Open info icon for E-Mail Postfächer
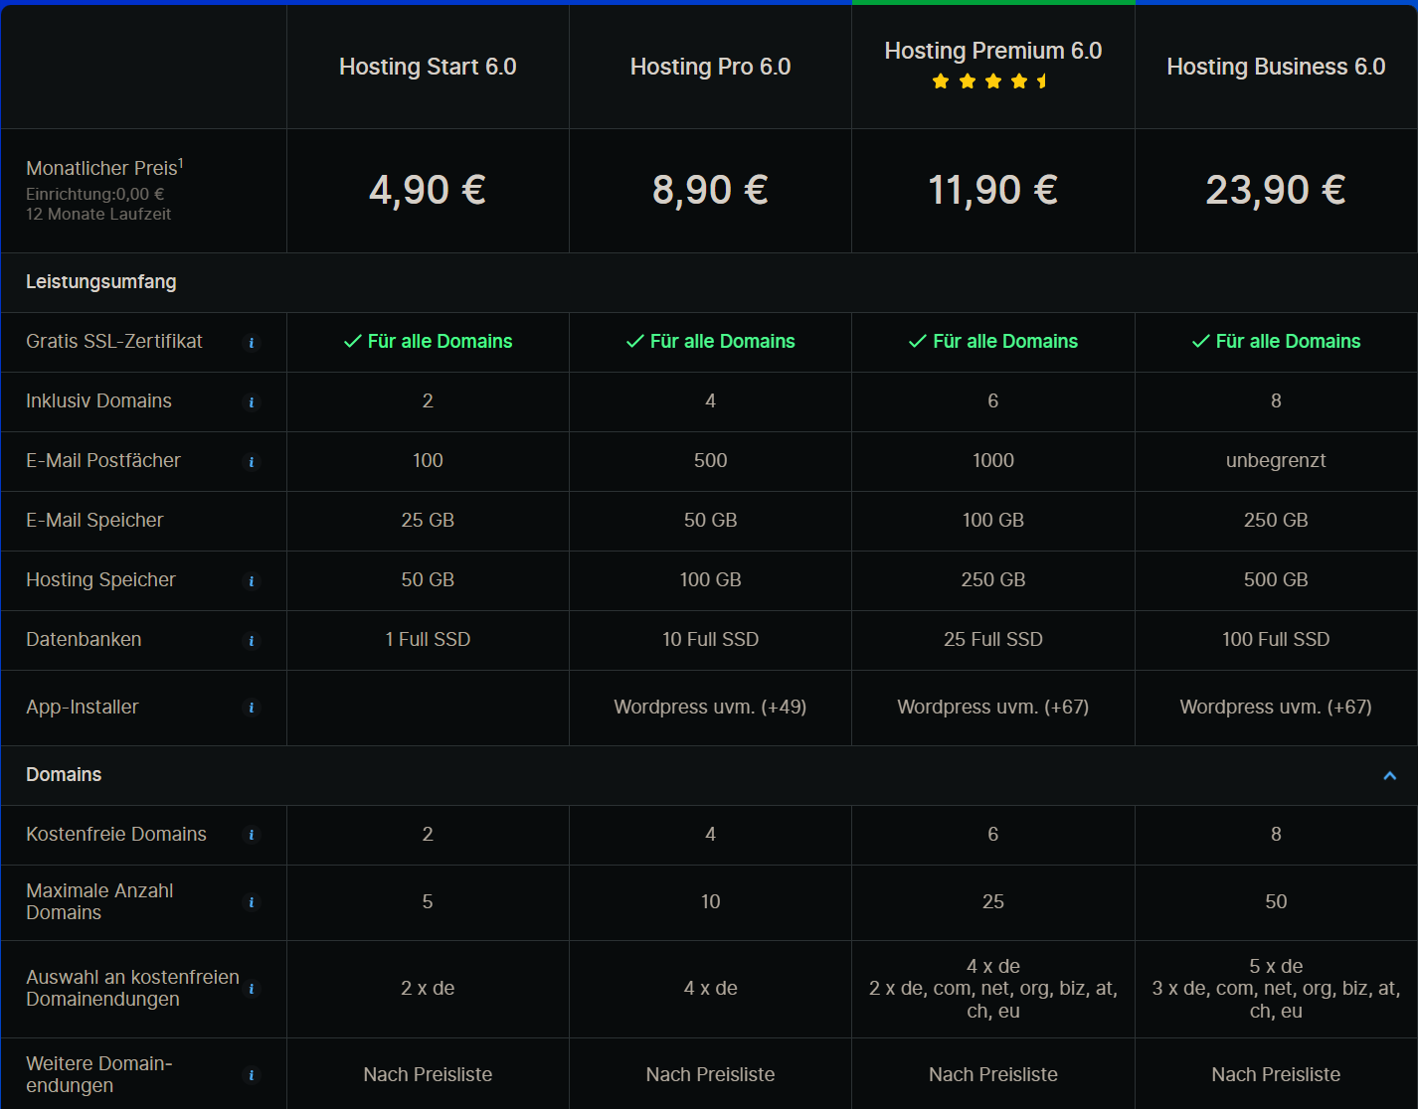 pos(252,462)
